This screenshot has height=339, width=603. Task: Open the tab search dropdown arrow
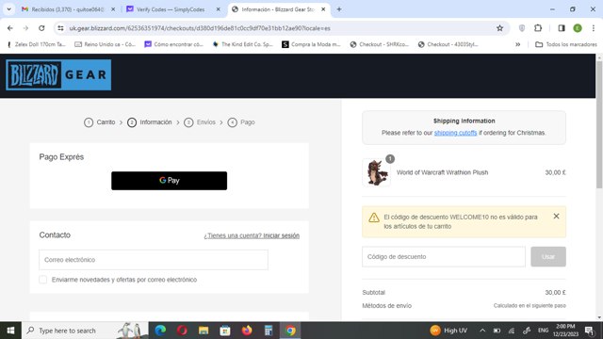click(x=8, y=9)
